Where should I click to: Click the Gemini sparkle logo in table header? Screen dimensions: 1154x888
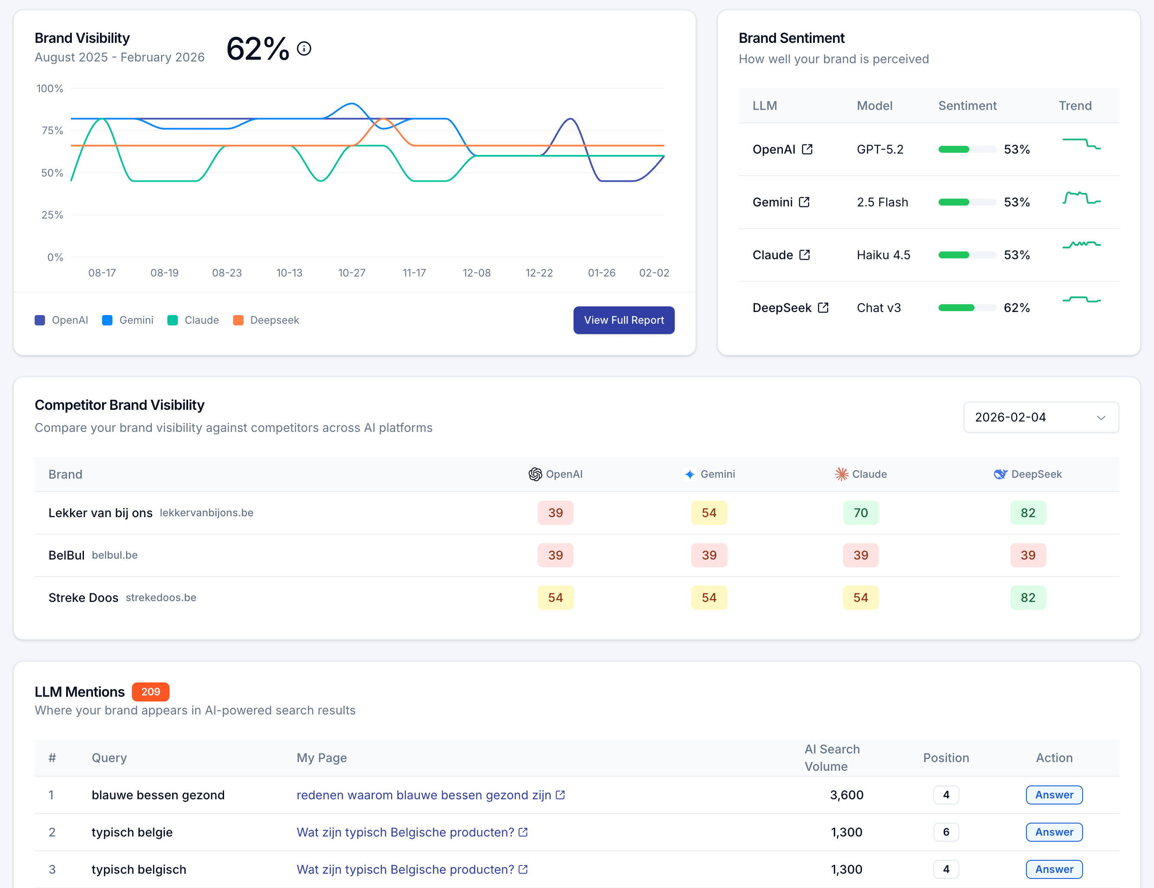[x=689, y=474]
